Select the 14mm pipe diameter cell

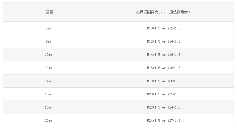point(49,81)
